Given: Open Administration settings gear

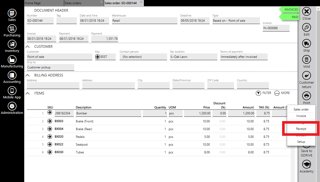Looking at the screenshot, I should click(x=12, y=106).
